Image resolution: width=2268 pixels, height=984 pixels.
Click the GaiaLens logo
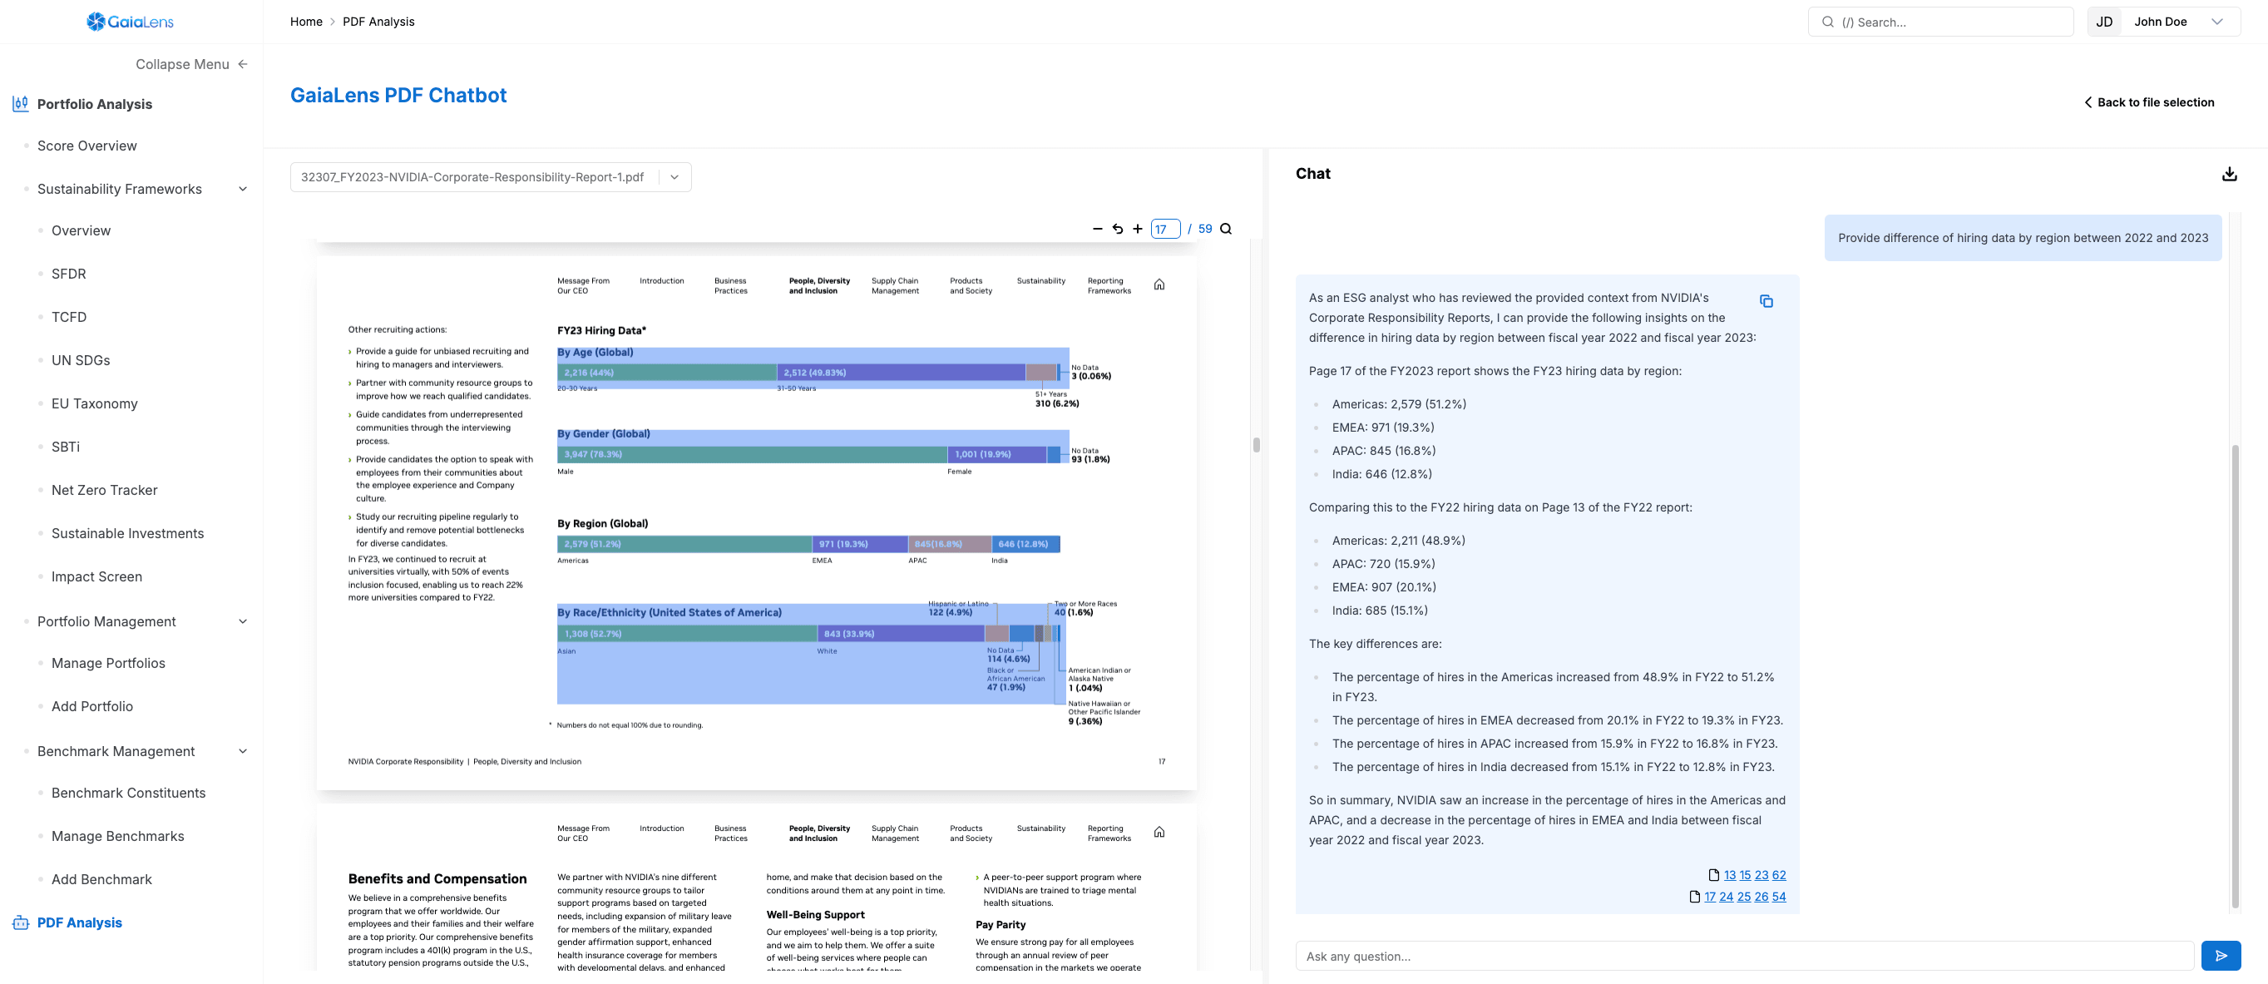131,21
